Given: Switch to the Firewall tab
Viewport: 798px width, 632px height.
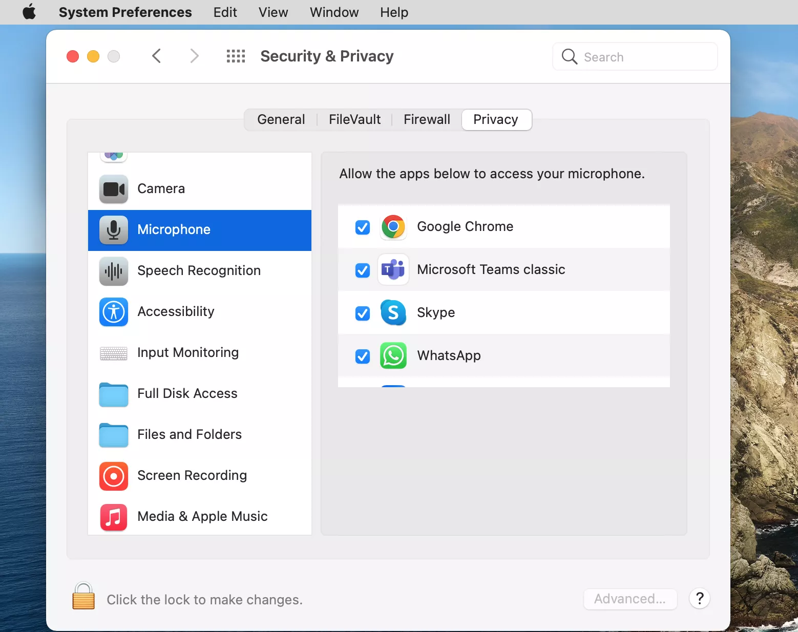Looking at the screenshot, I should (x=427, y=120).
